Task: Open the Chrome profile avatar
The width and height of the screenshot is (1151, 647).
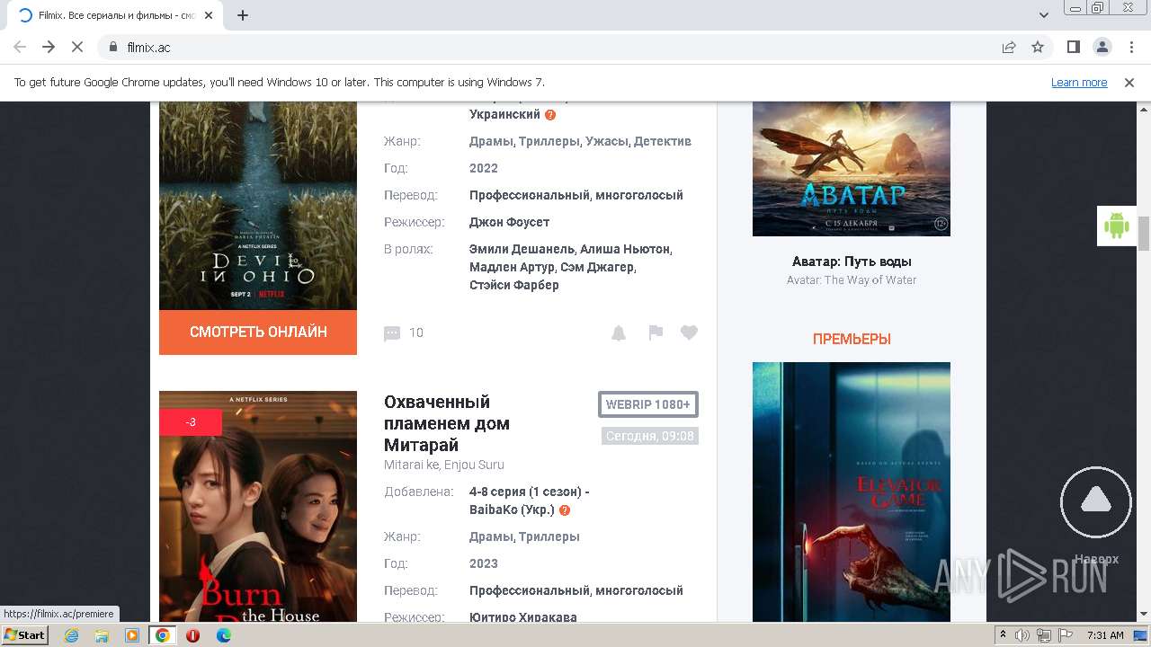Action: point(1102,47)
